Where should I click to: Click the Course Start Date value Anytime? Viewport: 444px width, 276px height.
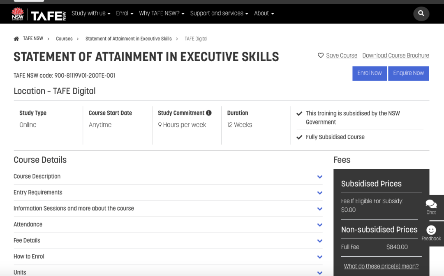pos(100,125)
